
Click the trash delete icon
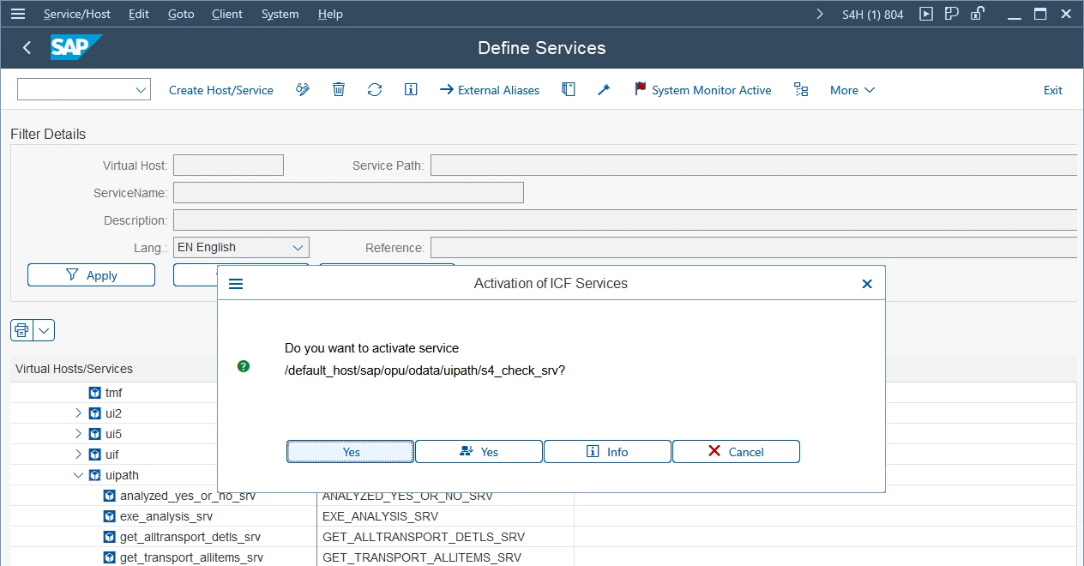click(339, 90)
